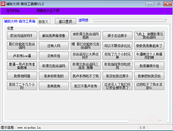Play 这把吃不了鸡水泥封bi sound
The image size is (173, 131).
click(x=149, y=86)
